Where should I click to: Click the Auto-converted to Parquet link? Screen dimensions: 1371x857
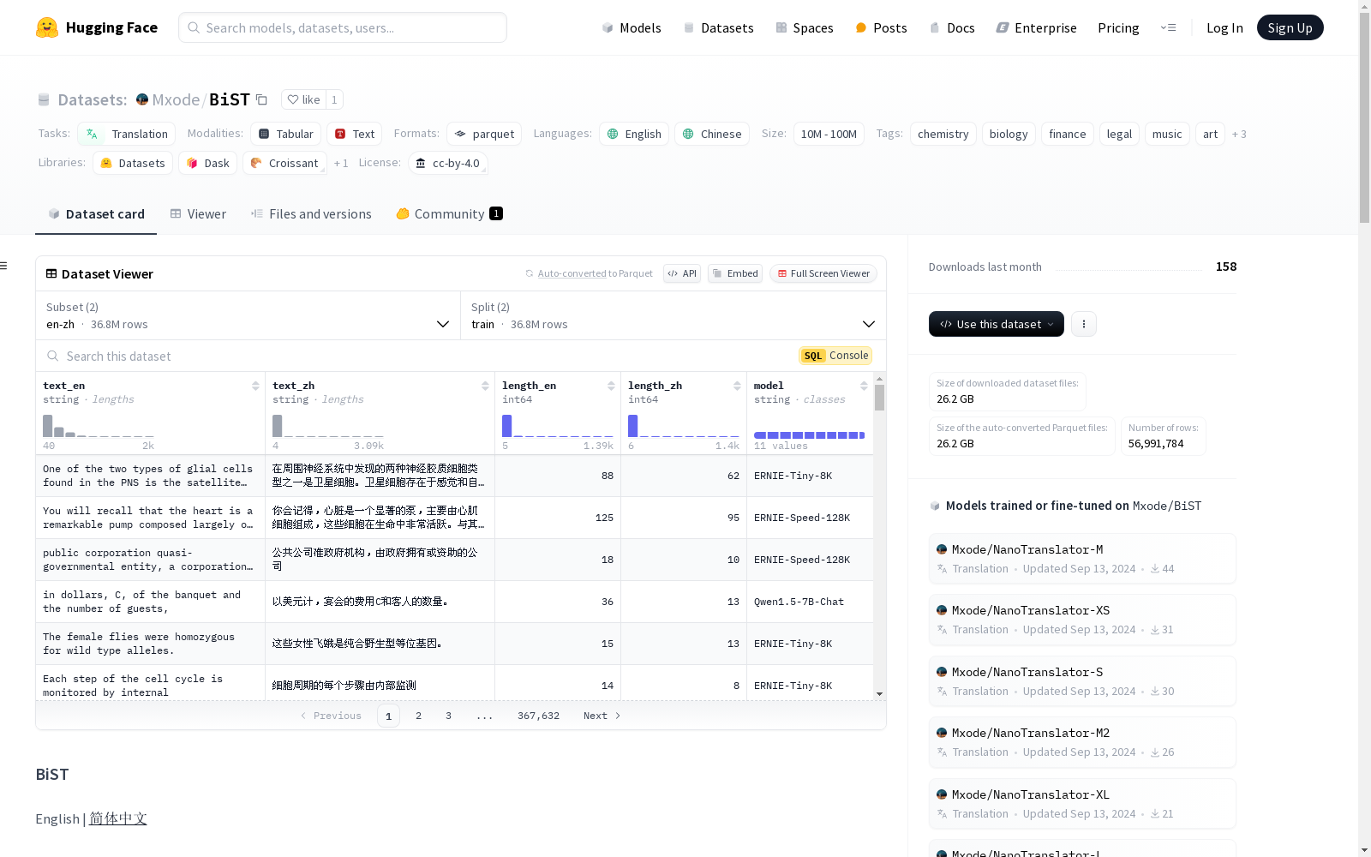[589, 273]
